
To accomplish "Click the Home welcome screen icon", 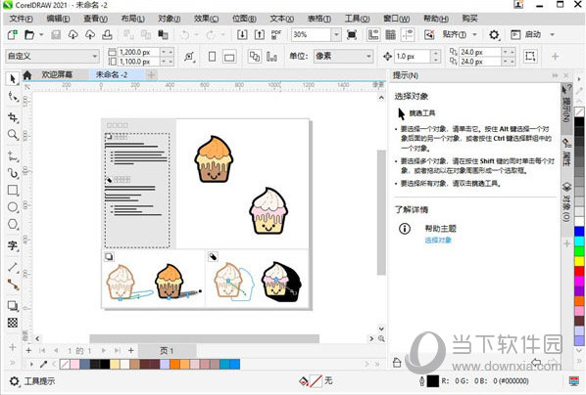I will tap(27, 75).
